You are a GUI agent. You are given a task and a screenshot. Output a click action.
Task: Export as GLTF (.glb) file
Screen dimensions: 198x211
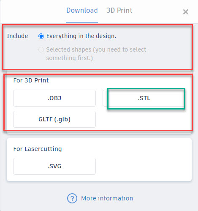pyautogui.click(x=54, y=119)
